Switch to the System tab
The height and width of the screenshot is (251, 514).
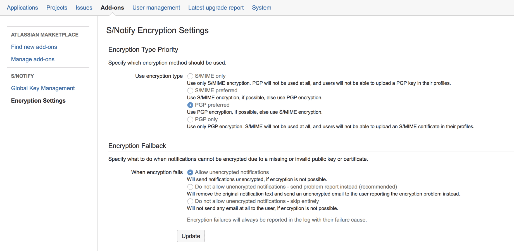point(261,8)
